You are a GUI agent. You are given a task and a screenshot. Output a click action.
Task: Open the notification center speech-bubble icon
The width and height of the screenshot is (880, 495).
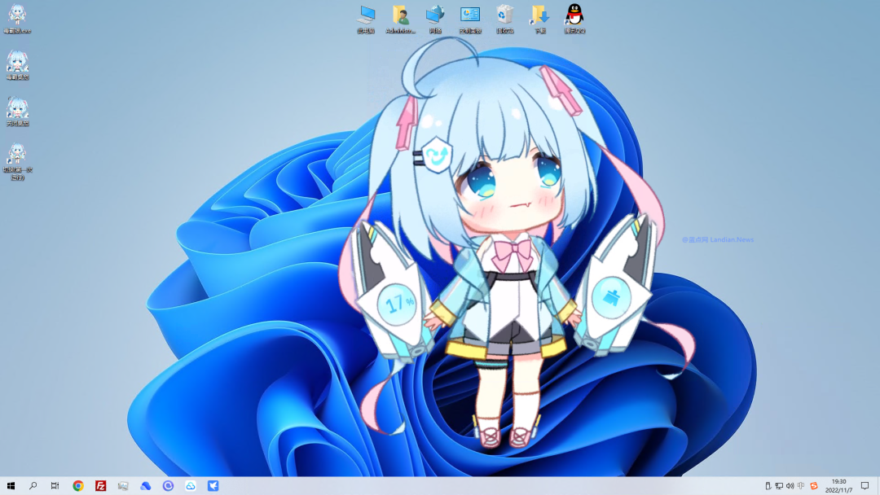click(865, 485)
